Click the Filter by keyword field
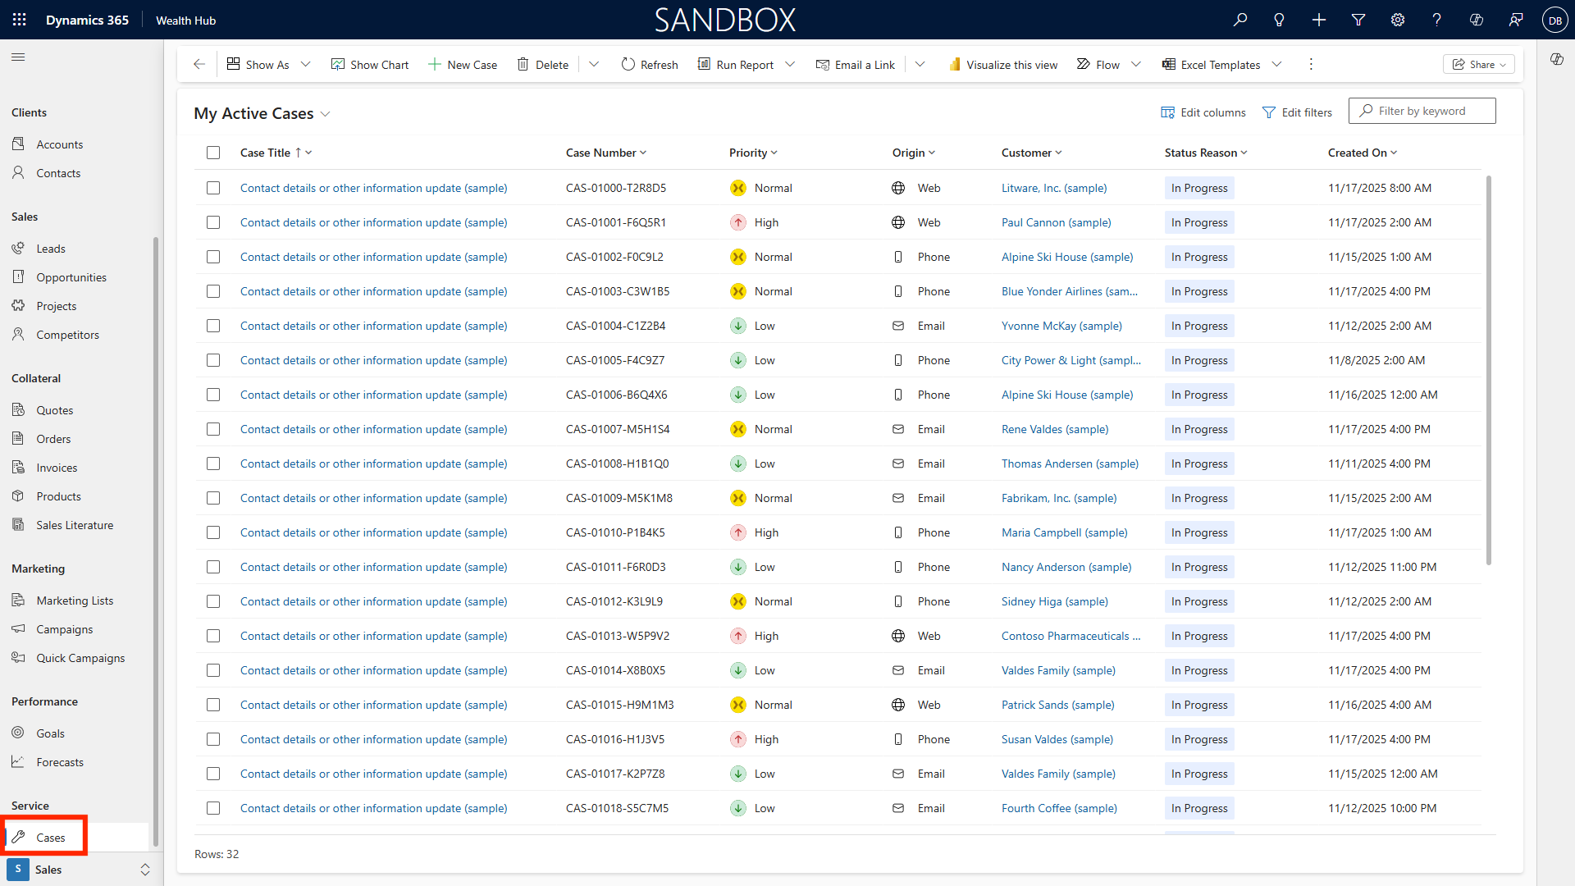Screen dimensions: 1575x886 [1429, 111]
